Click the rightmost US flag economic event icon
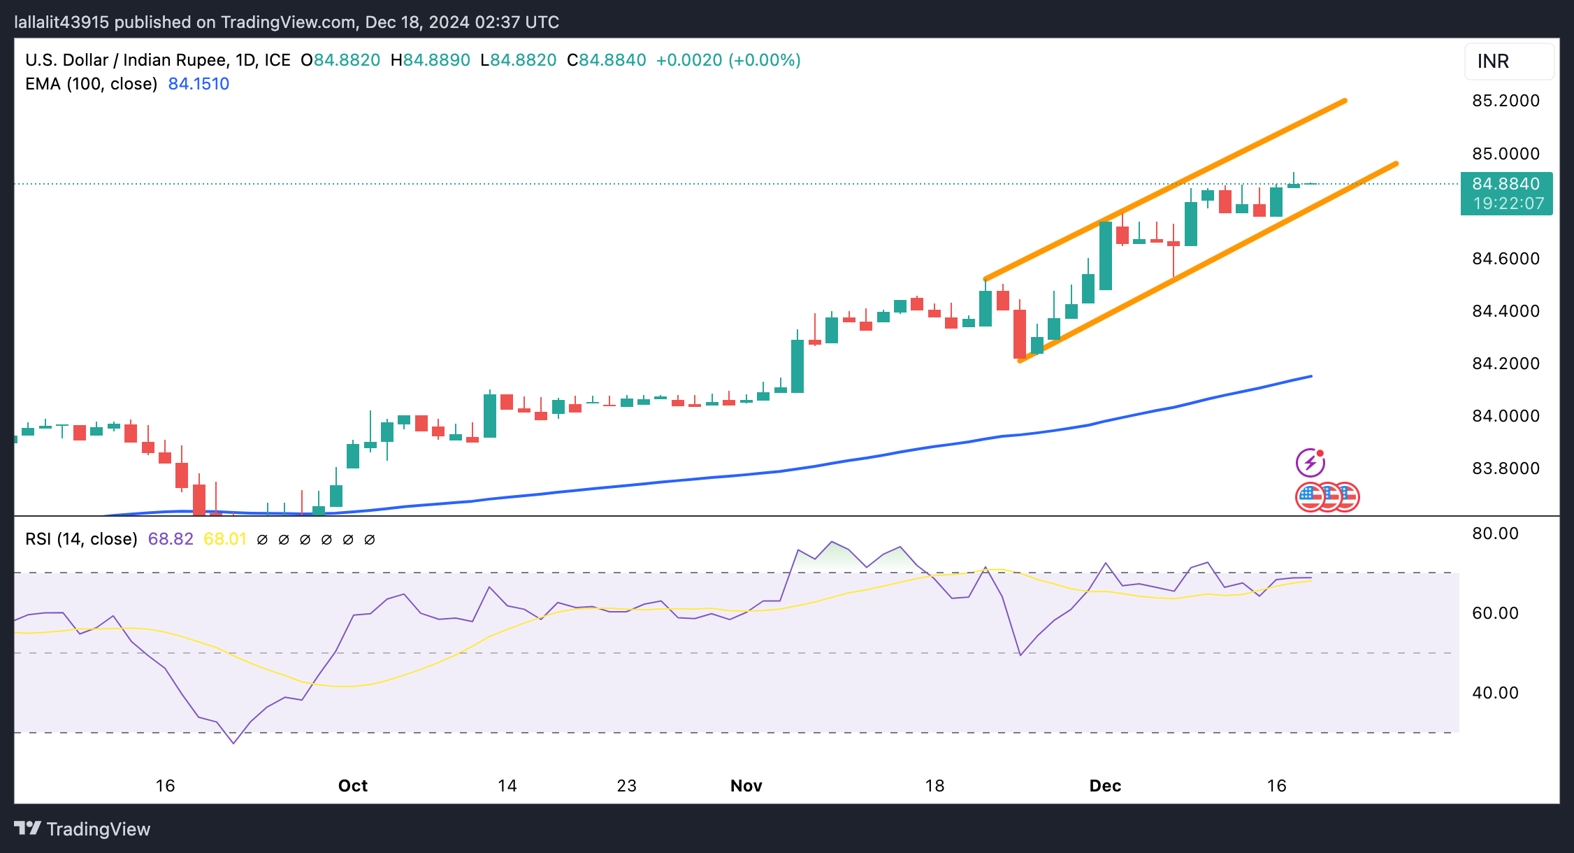Screen dimensions: 1574x853 pyautogui.click(x=1349, y=497)
